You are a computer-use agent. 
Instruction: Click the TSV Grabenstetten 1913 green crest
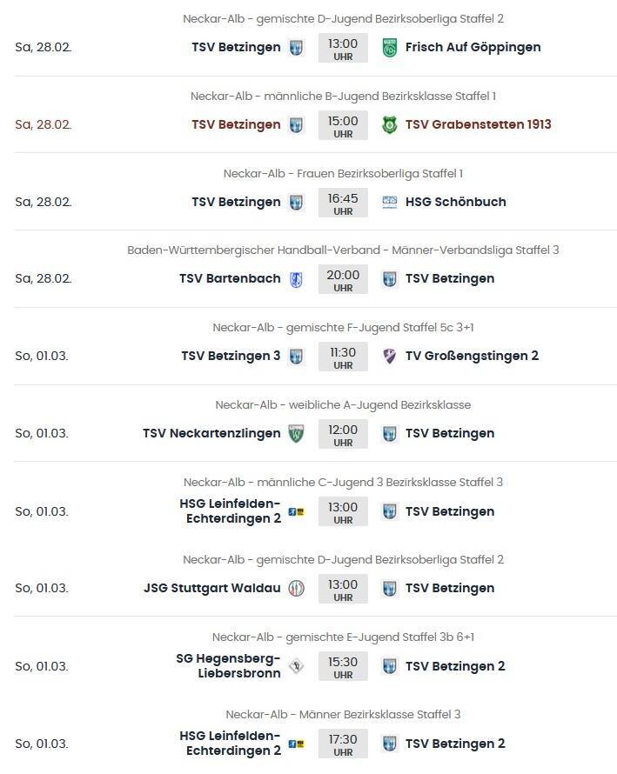tap(390, 124)
